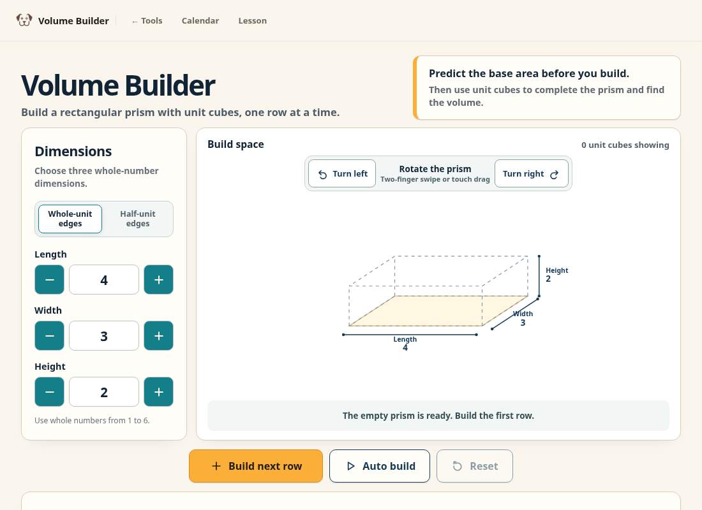Increase Width with the plus button
This screenshot has width=702, height=510.
(158, 335)
